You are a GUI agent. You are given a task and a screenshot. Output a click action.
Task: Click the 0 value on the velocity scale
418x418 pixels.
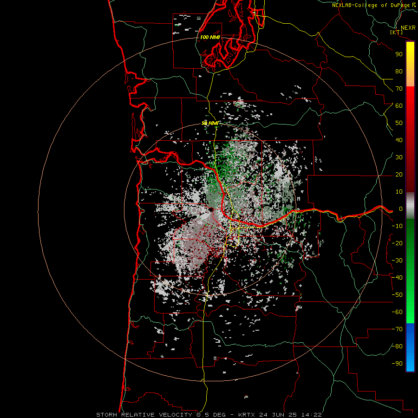click(401, 209)
